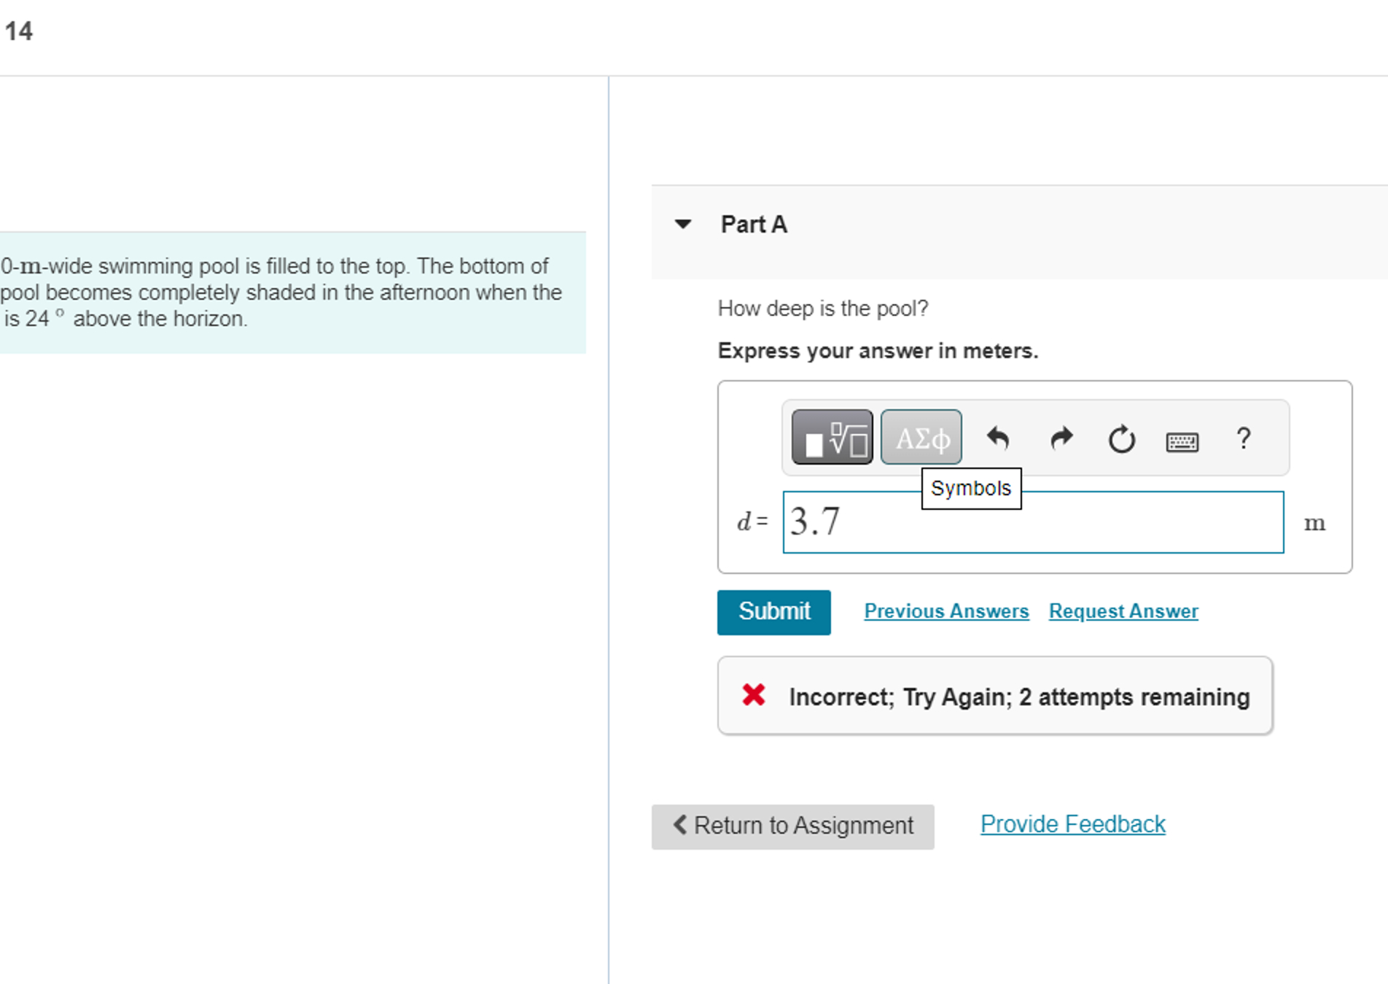Open Previous Answers
Viewport: 1388px width, 984px height.
coord(946,611)
